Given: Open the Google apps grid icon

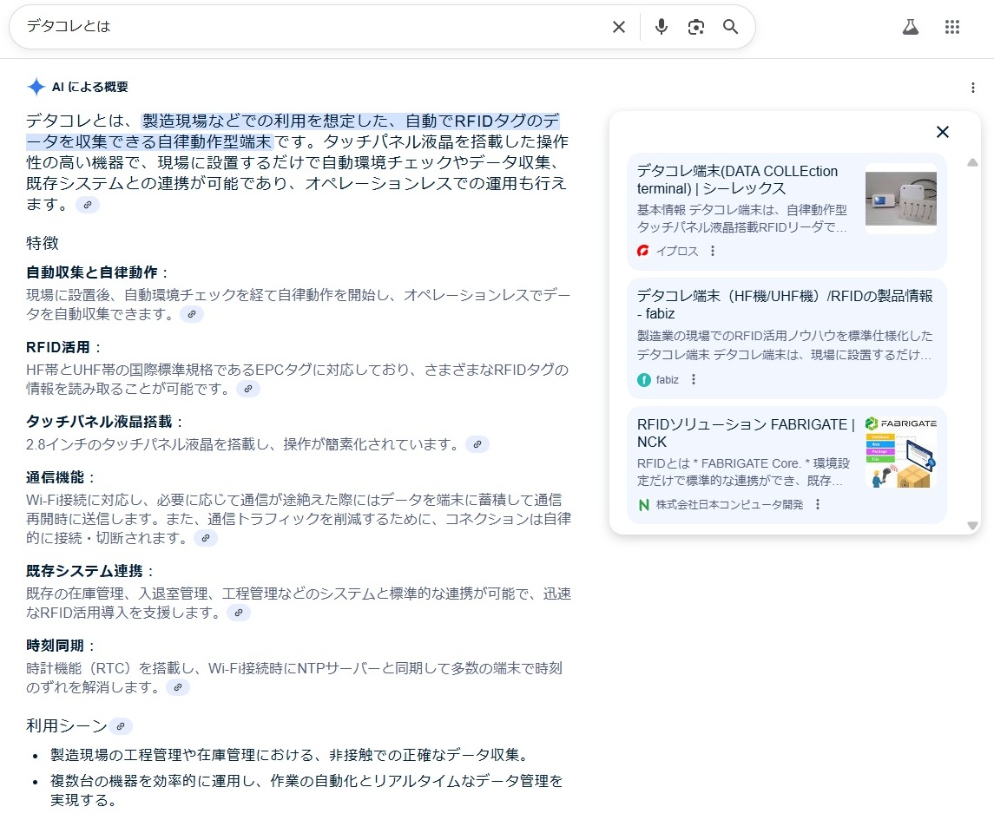Looking at the screenshot, I should pos(952,27).
